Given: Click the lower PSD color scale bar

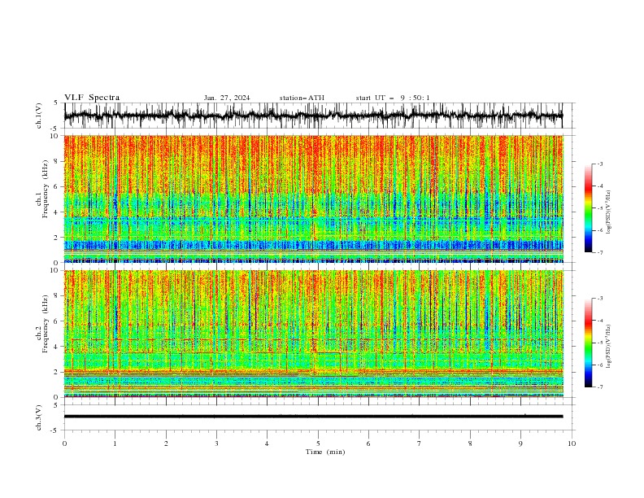Looking at the screenshot, I should (588, 343).
